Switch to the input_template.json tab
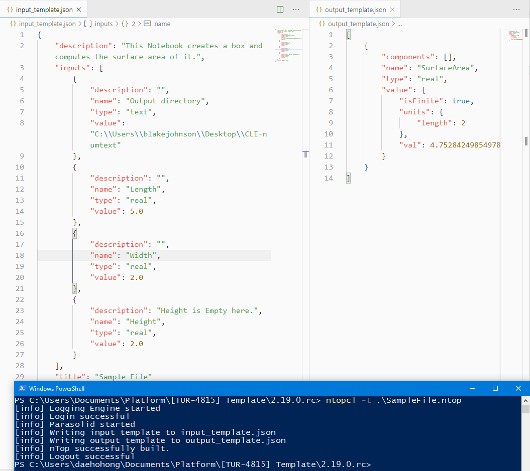The width and height of the screenshot is (530, 471). (x=44, y=10)
